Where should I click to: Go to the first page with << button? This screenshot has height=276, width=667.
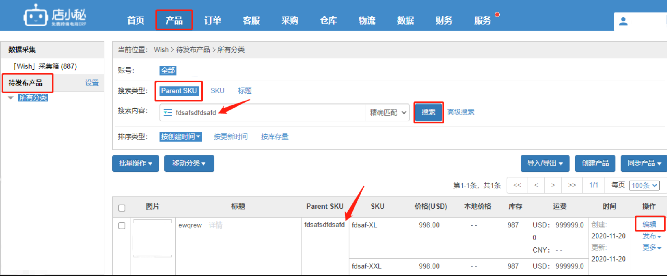(x=517, y=185)
